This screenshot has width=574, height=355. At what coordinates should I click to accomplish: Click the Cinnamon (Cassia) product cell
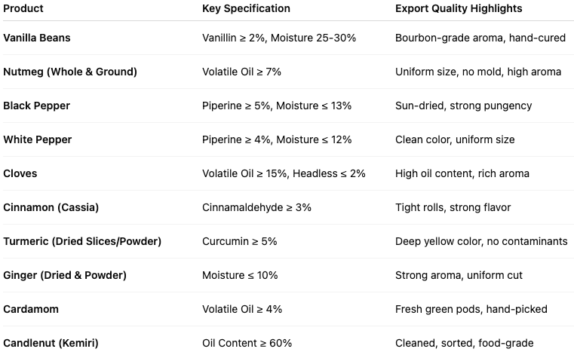pos(51,207)
